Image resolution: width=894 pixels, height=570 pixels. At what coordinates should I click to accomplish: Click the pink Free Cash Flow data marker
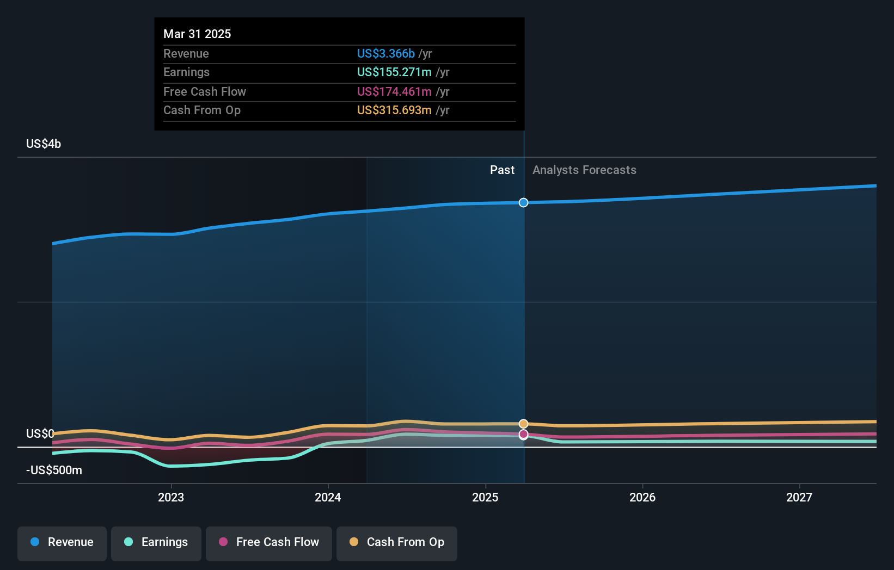523,434
